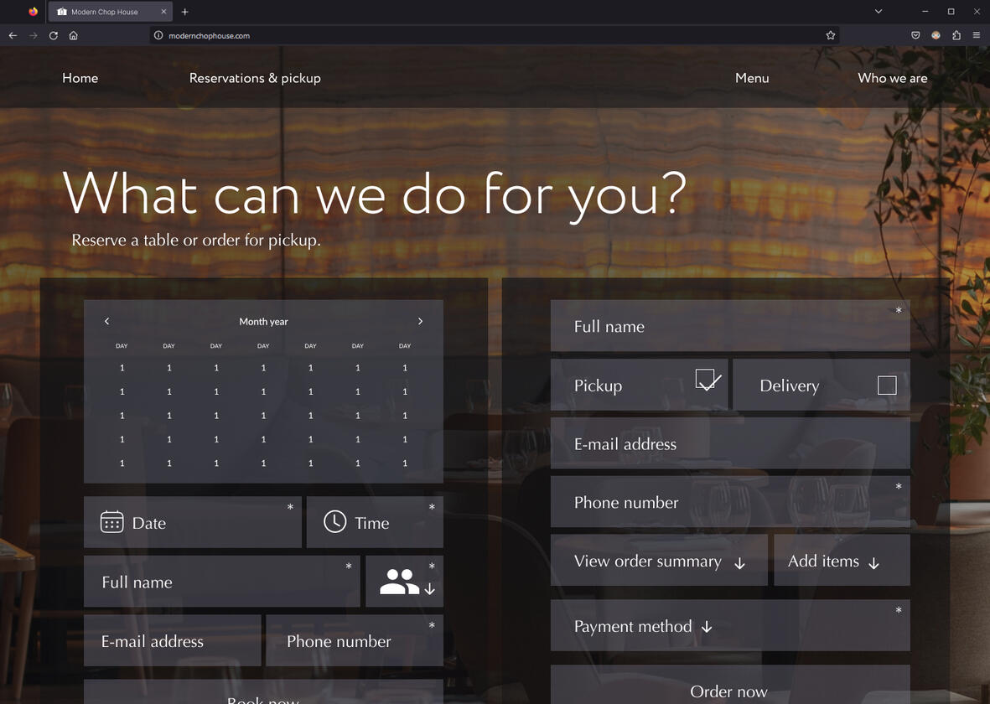The width and height of the screenshot is (990, 704).
Task: Go to previous month in calendar
Action: click(106, 321)
